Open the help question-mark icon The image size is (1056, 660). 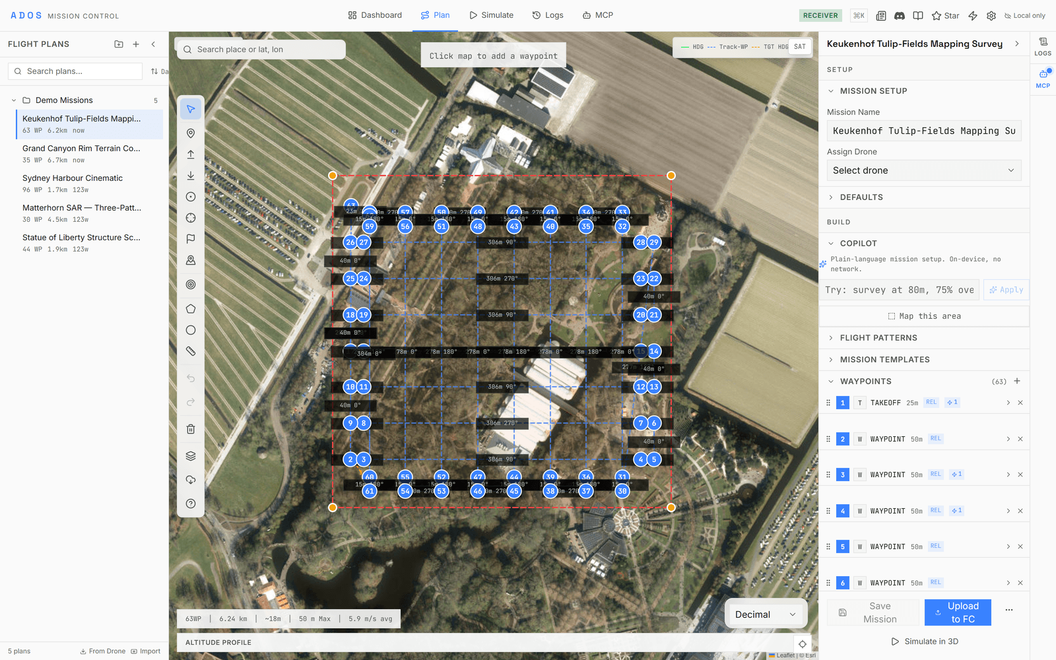(x=191, y=504)
